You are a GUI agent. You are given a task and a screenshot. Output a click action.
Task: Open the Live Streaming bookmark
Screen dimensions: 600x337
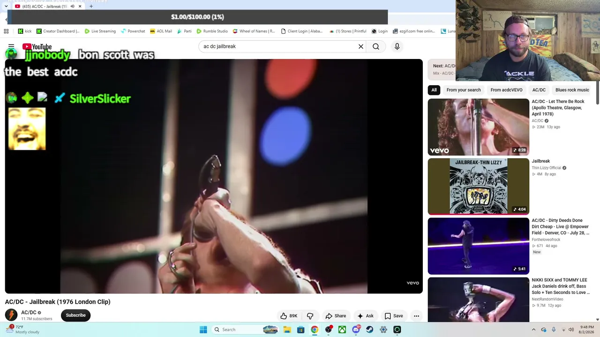pyautogui.click(x=100, y=31)
